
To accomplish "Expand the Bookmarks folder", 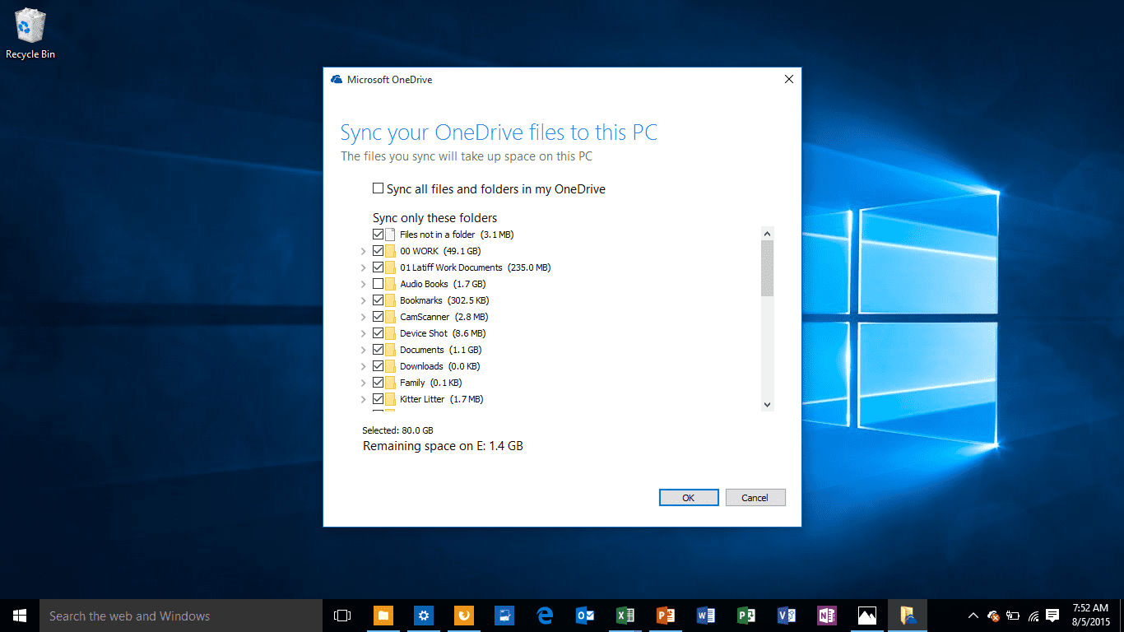I will (363, 300).
